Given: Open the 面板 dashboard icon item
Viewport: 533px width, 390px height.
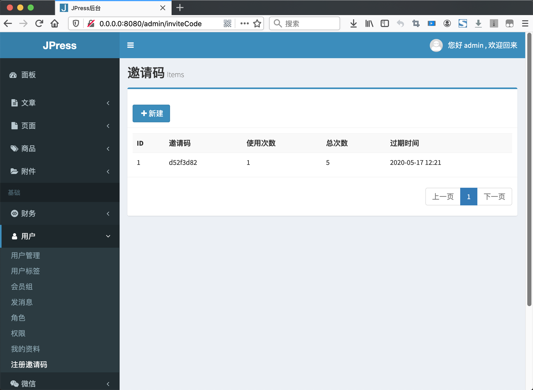Looking at the screenshot, I should (13, 75).
